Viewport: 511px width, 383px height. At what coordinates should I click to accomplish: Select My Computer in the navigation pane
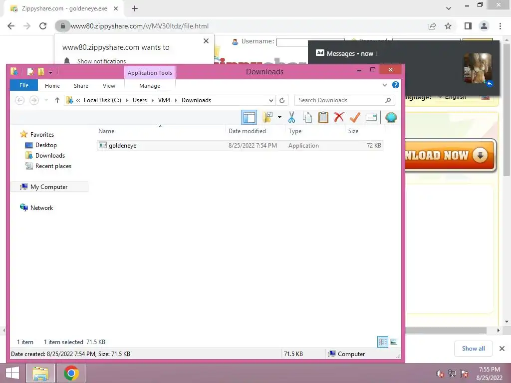click(x=49, y=187)
